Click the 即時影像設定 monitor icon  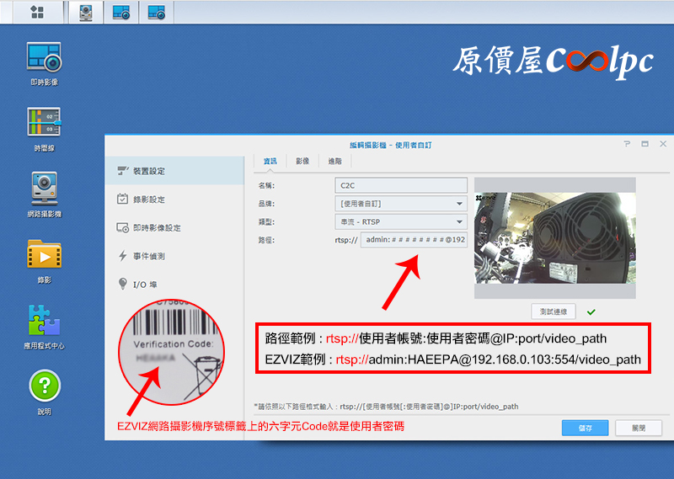tap(122, 227)
